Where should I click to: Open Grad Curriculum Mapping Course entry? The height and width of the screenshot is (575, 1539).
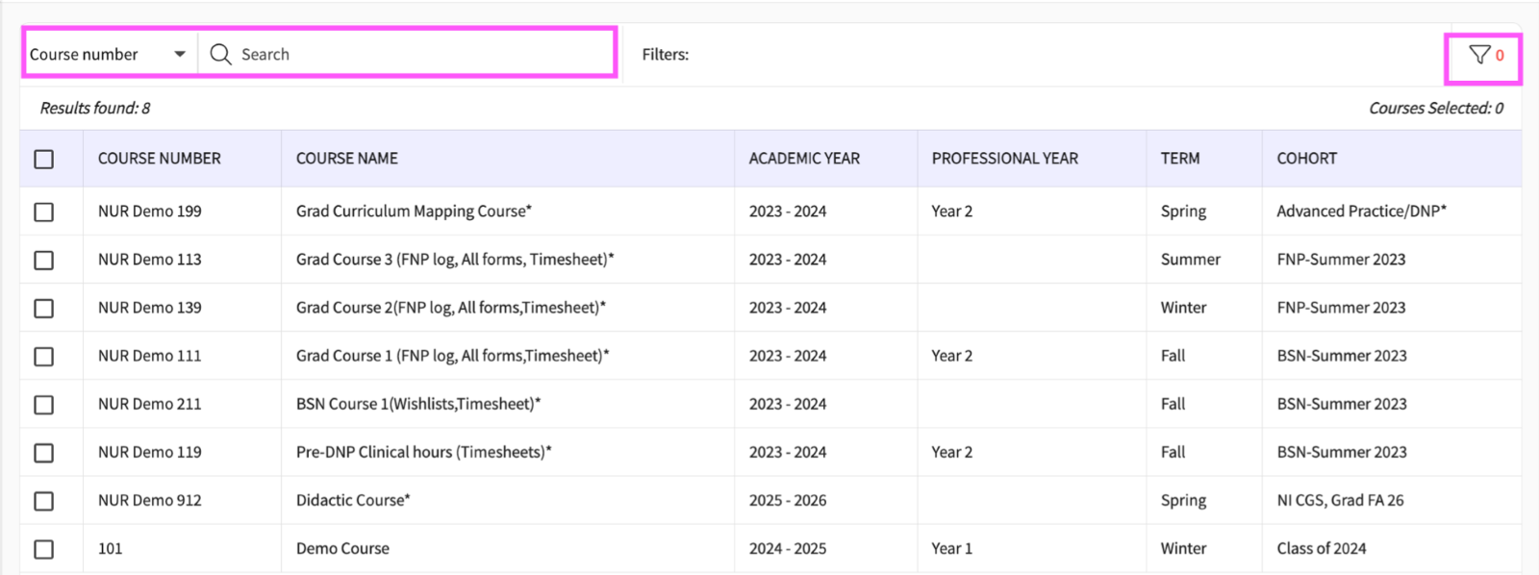pyautogui.click(x=414, y=212)
